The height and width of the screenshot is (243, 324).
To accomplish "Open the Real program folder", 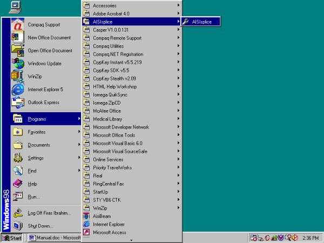I will coord(132,175).
